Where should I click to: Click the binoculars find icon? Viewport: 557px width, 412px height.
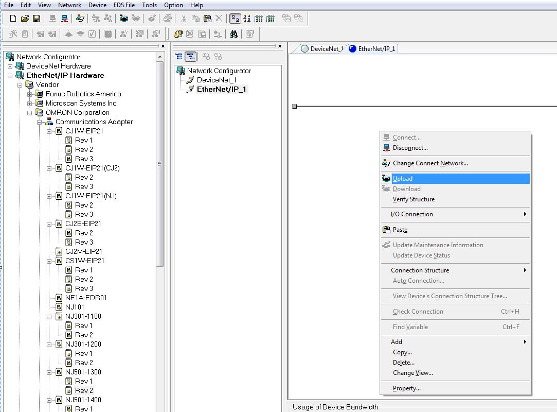click(233, 34)
